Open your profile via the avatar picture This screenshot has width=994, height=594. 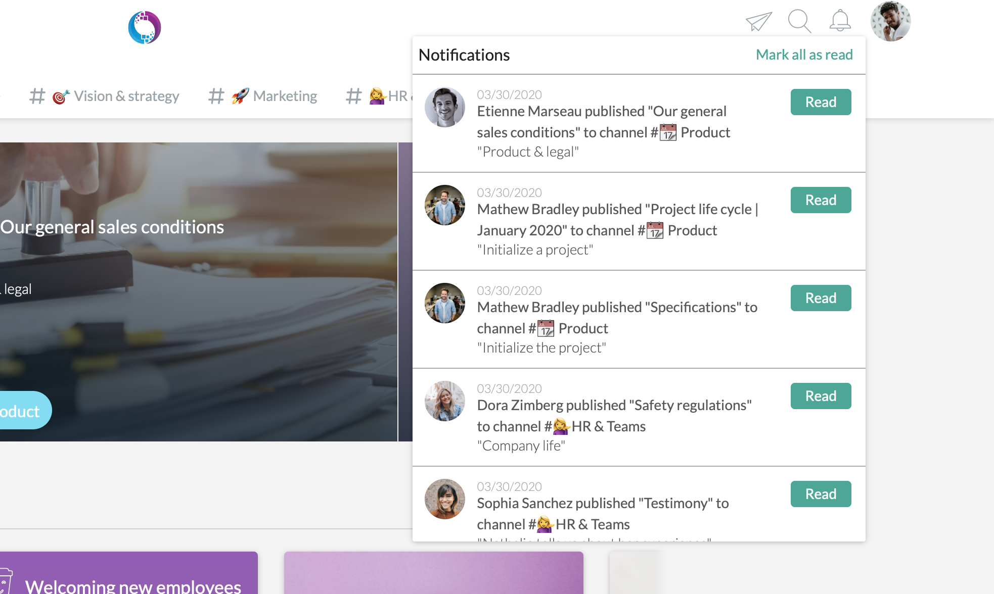[x=891, y=21]
